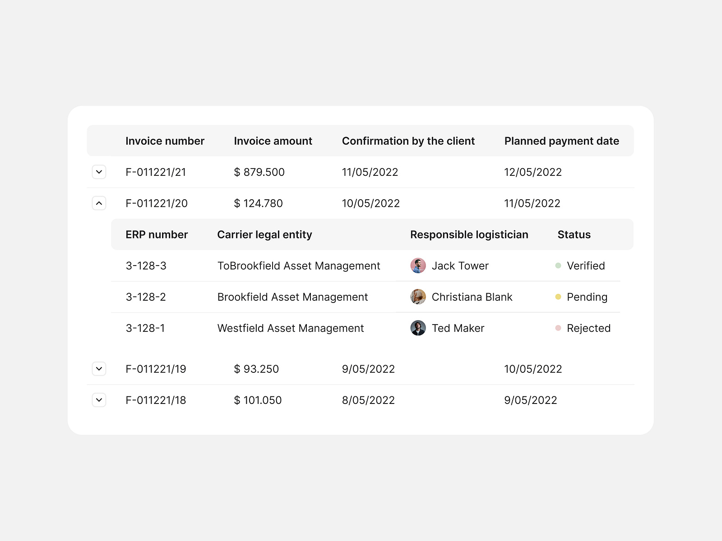Click the Planned payment date header
Image resolution: width=722 pixels, height=541 pixels.
562,141
